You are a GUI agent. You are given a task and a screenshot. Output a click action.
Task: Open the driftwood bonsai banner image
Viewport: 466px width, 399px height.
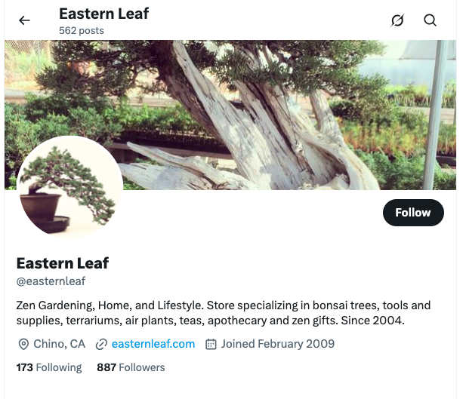(230, 115)
